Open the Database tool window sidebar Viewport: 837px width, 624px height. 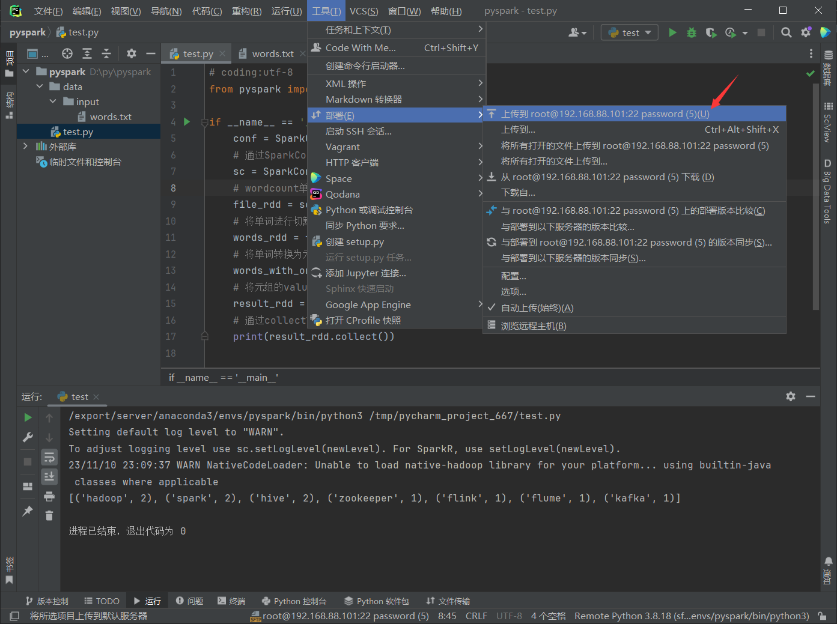click(x=828, y=67)
